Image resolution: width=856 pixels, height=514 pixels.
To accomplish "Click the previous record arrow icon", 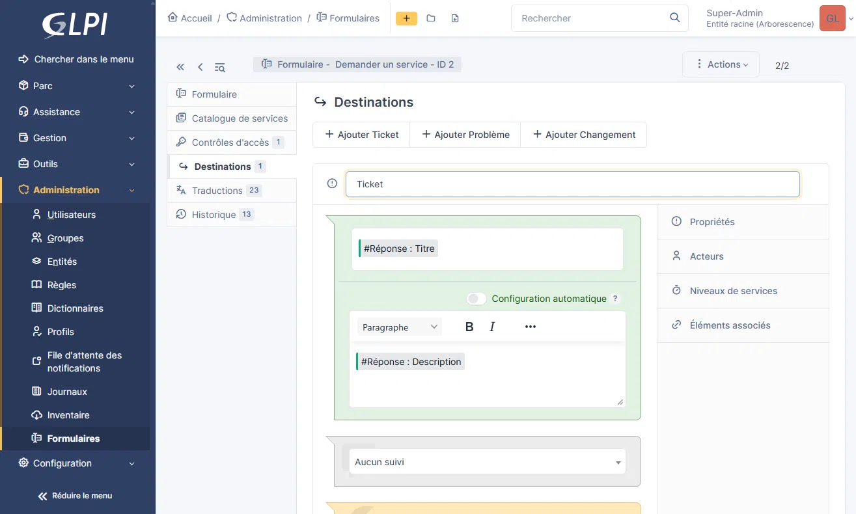I will 200,67.
